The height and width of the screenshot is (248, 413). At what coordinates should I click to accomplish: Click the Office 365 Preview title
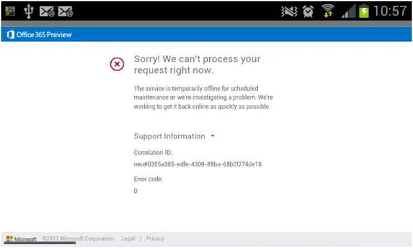tap(44, 34)
